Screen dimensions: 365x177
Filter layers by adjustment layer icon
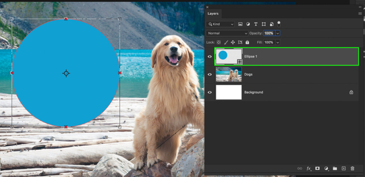[248, 24]
